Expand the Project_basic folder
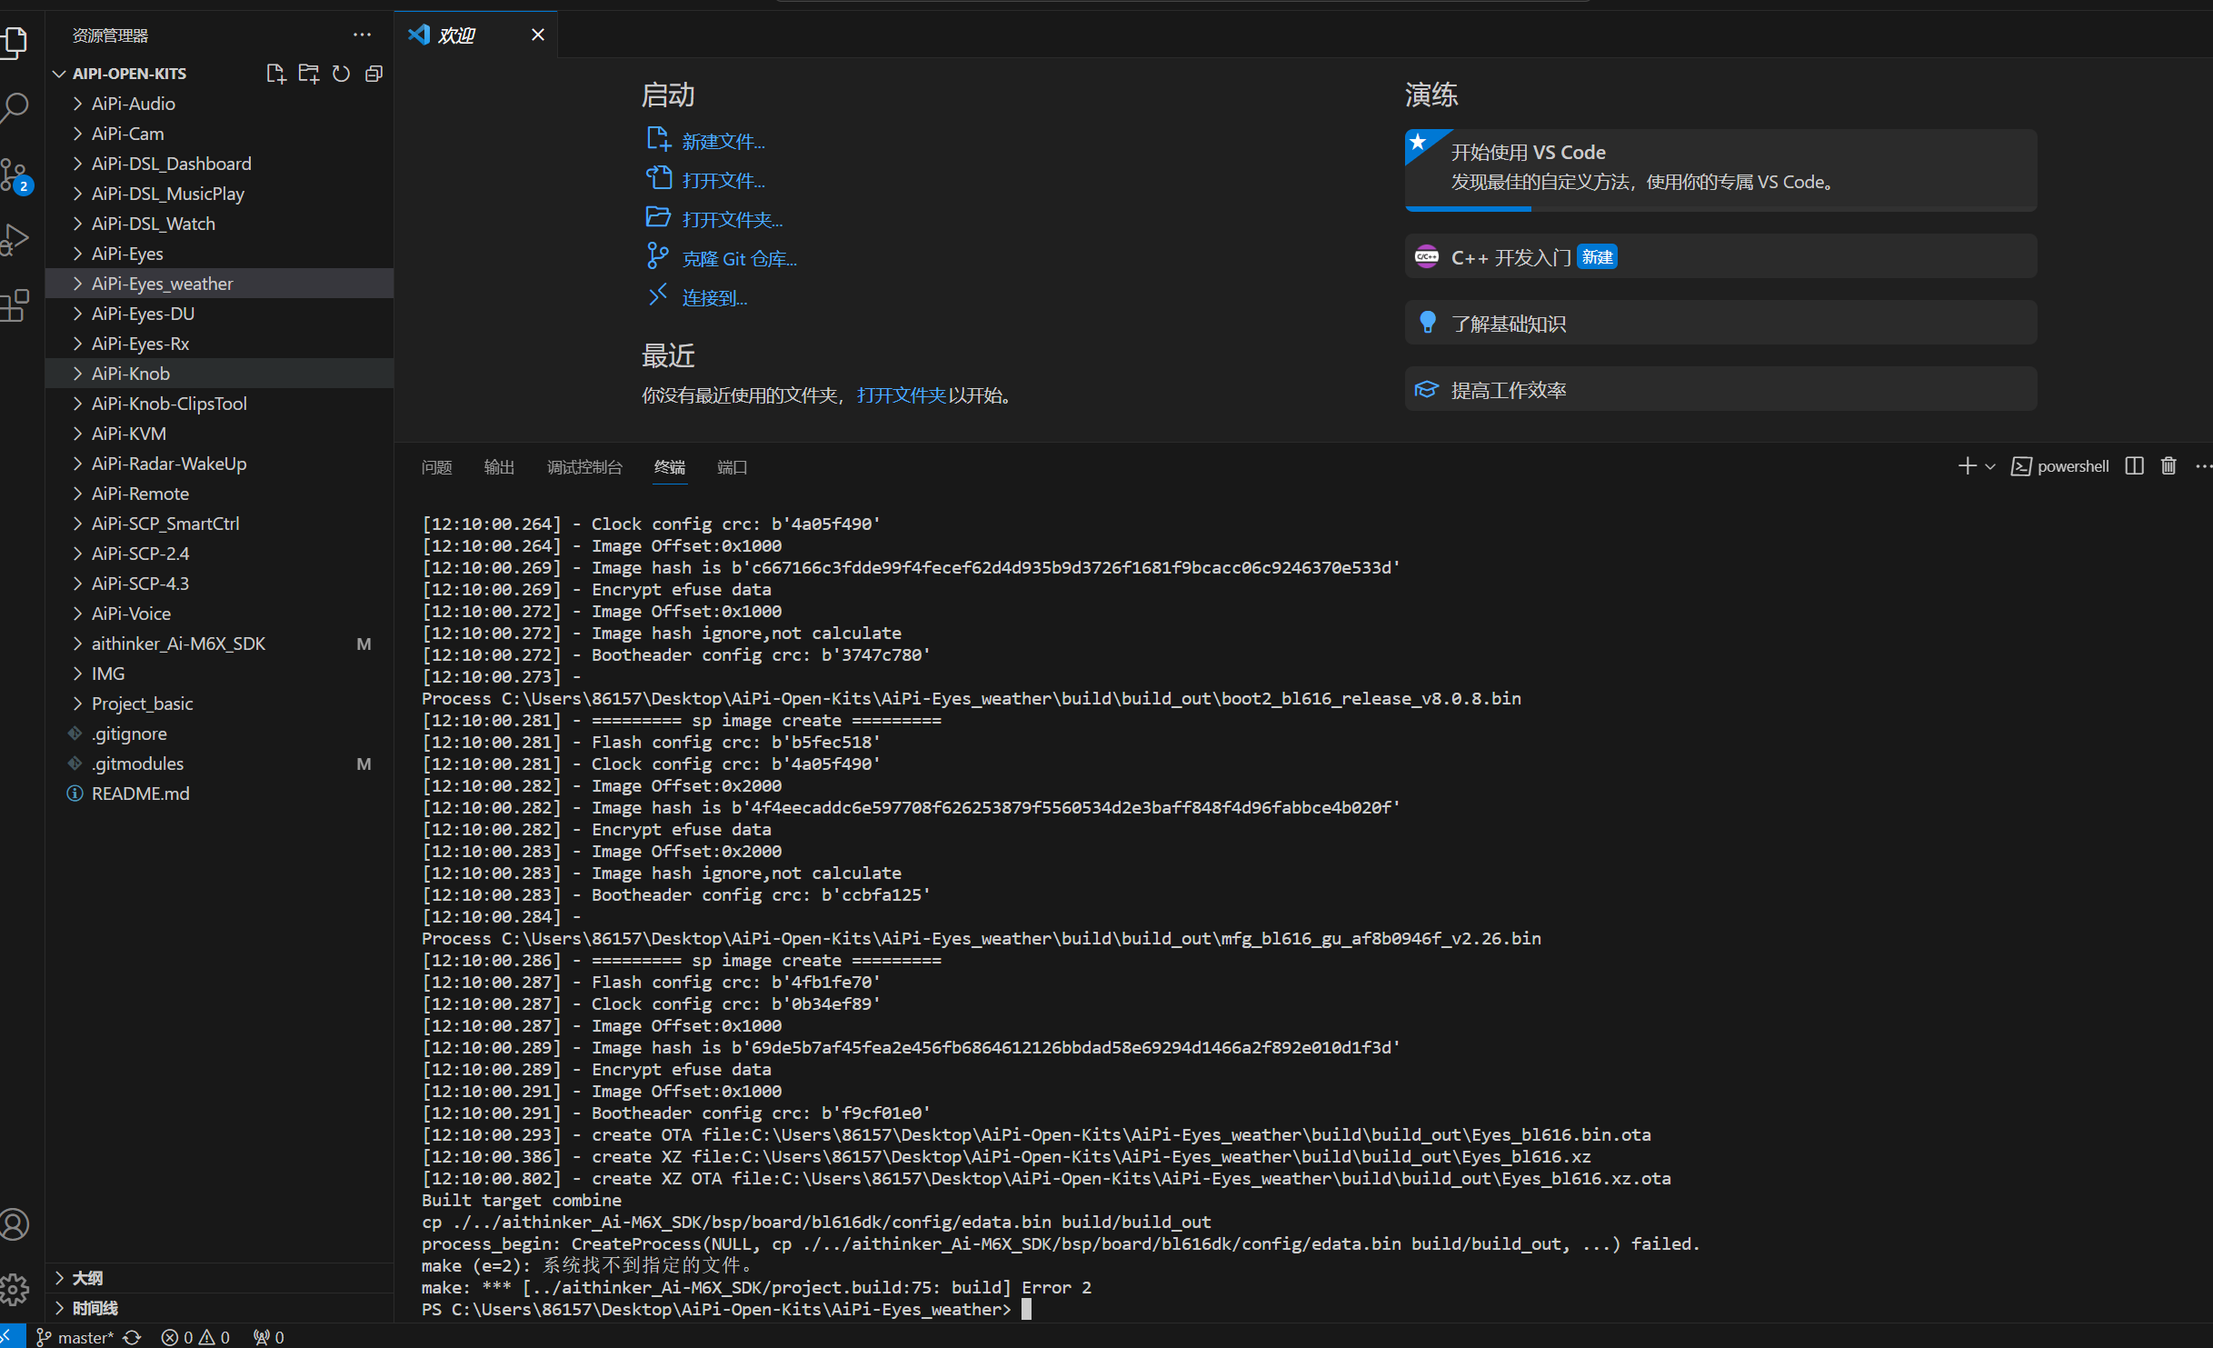This screenshot has height=1348, width=2213. tap(220, 704)
